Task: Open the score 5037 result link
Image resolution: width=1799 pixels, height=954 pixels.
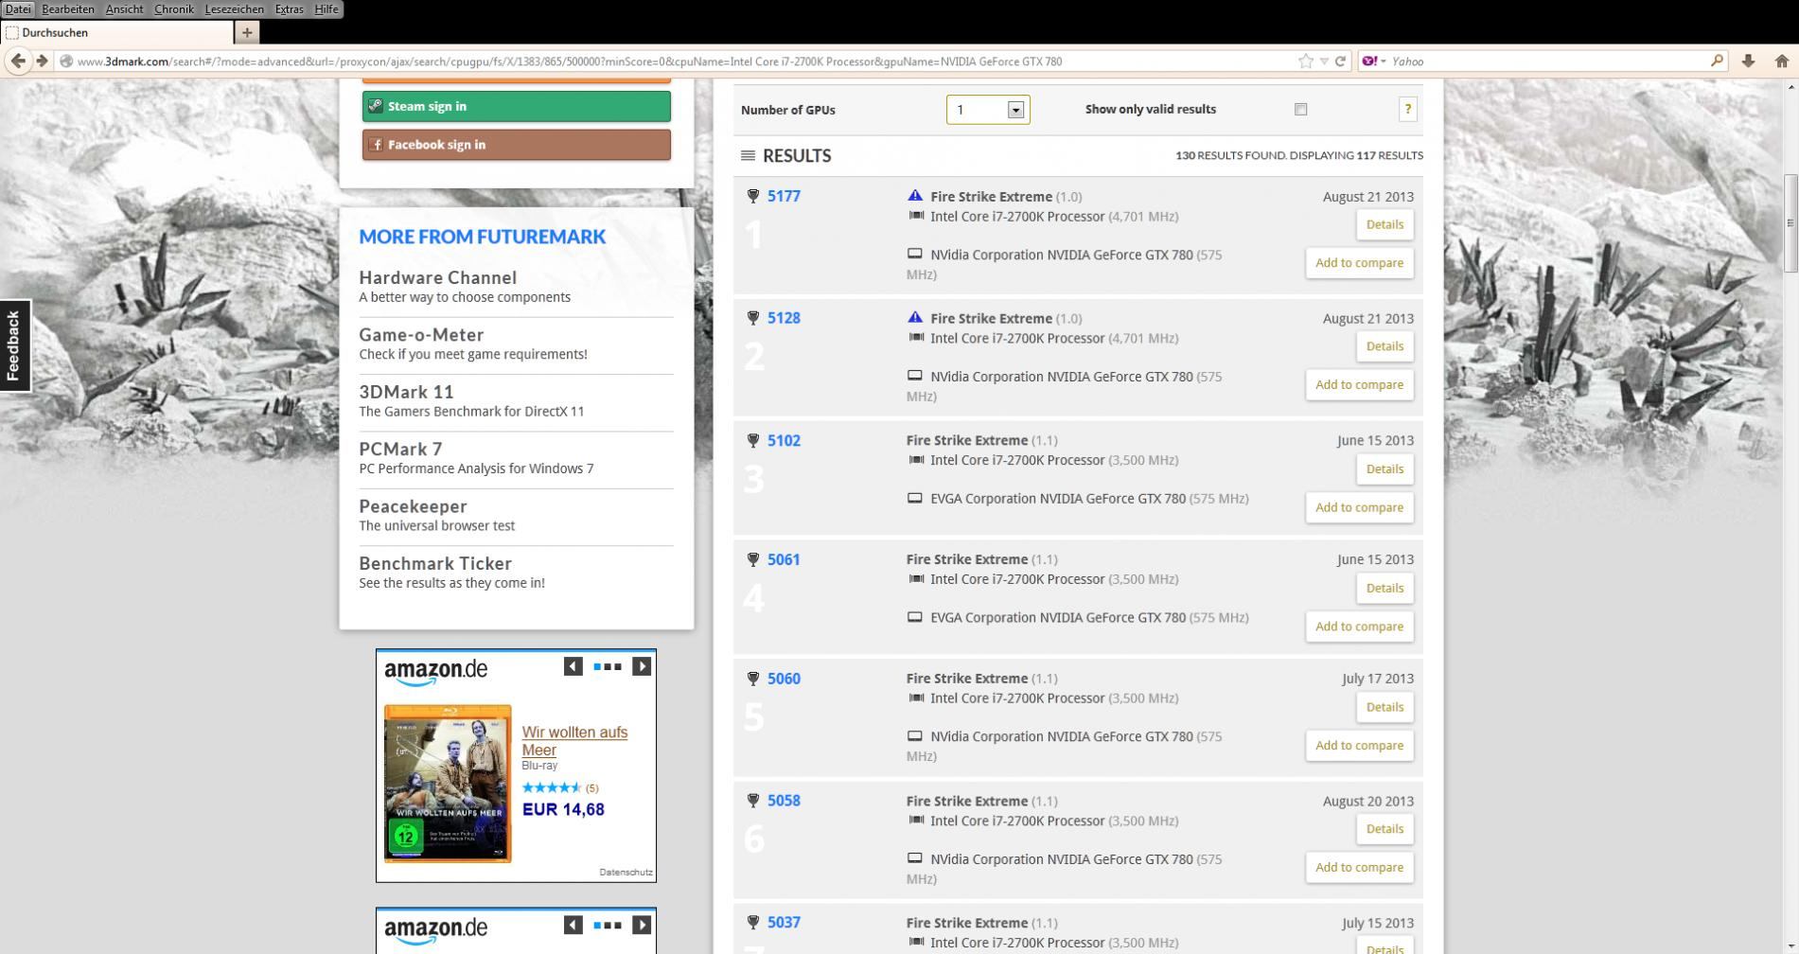Action: 784,923
